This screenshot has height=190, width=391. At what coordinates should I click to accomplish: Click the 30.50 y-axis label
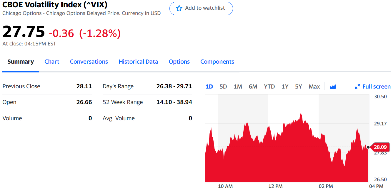[x=380, y=96]
